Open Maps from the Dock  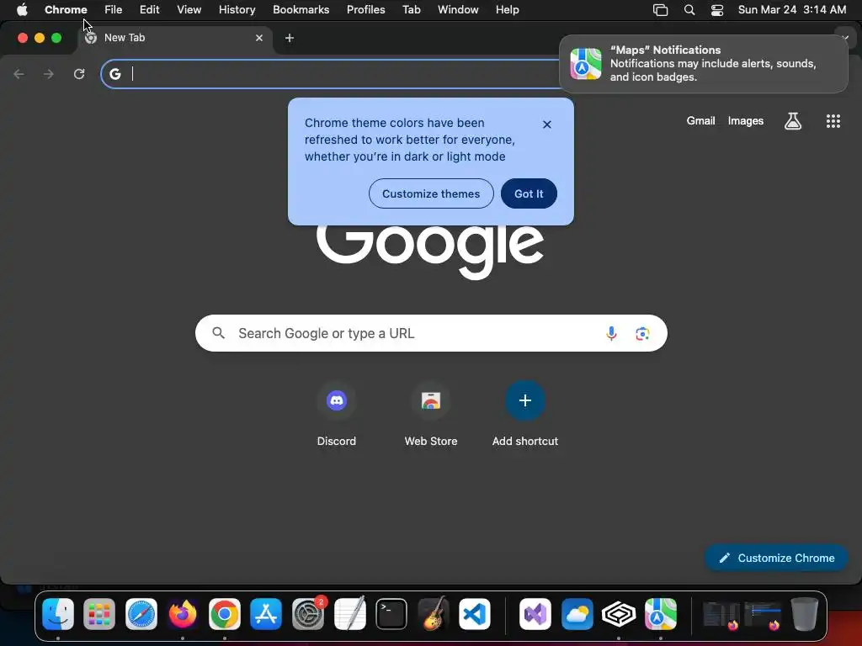(x=661, y=613)
